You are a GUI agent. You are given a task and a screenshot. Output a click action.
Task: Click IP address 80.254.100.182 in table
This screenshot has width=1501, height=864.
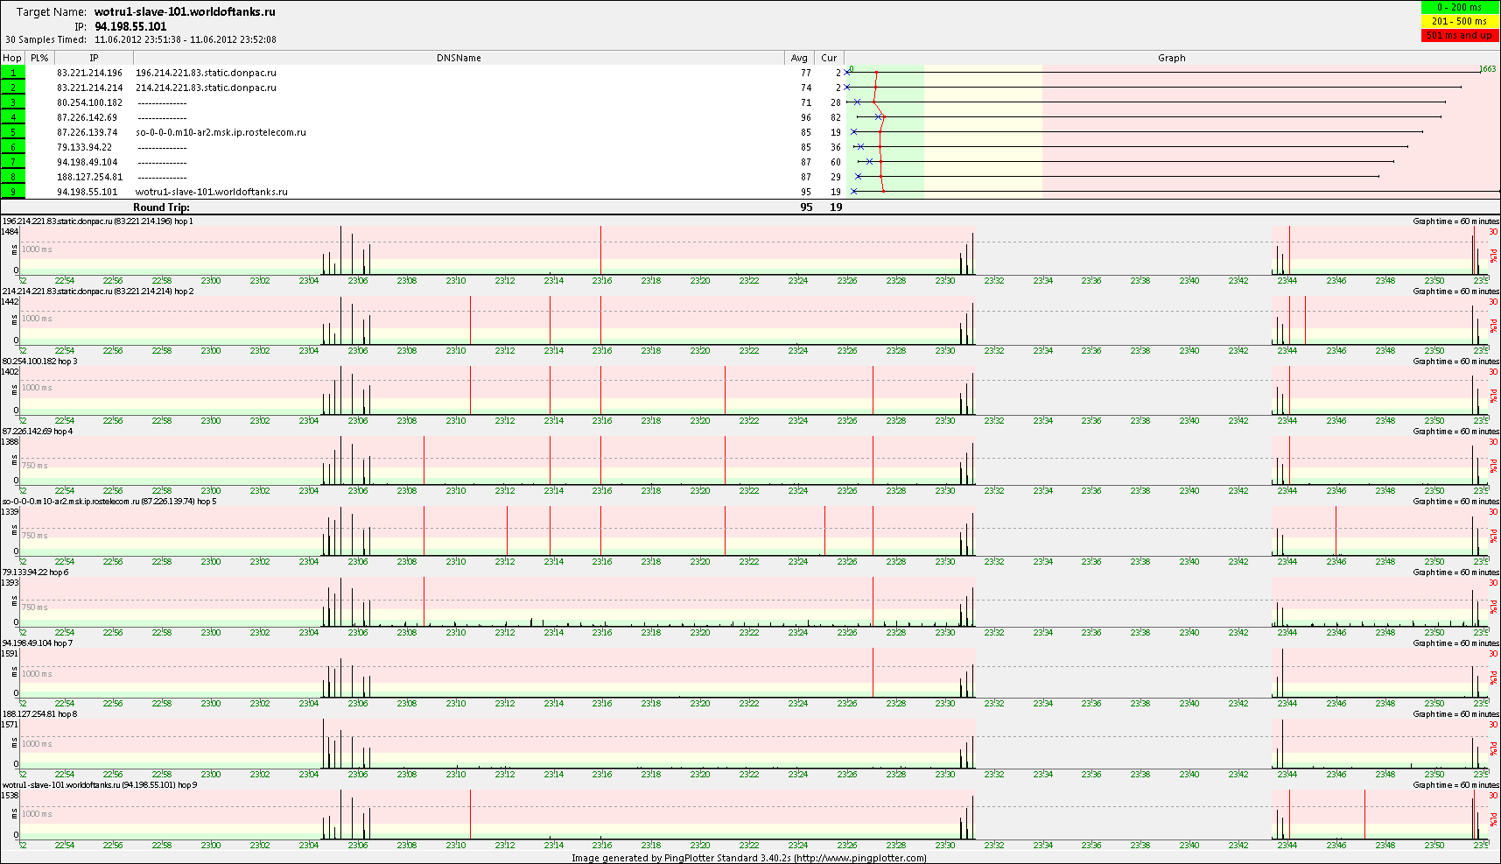pos(89,102)
